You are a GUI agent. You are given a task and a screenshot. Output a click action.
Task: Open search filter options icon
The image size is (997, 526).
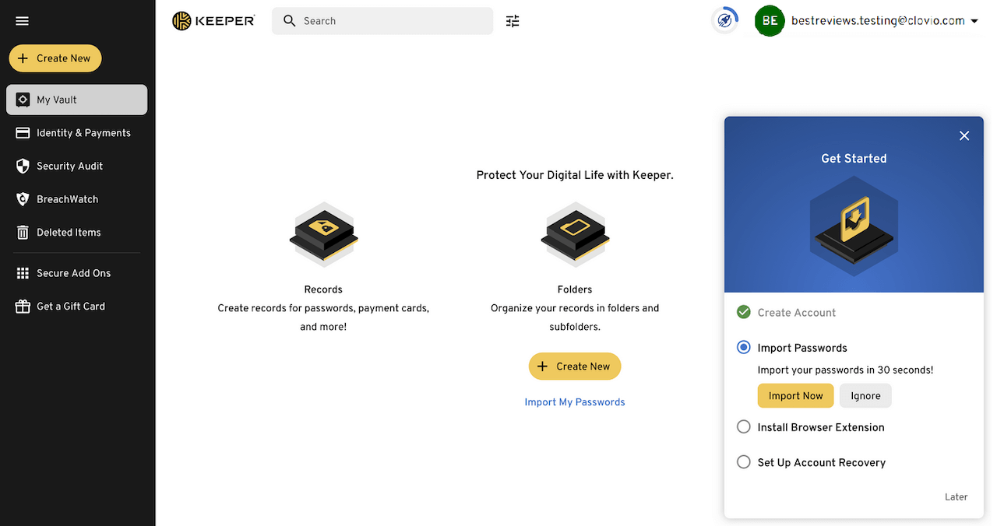pos(513,21)
